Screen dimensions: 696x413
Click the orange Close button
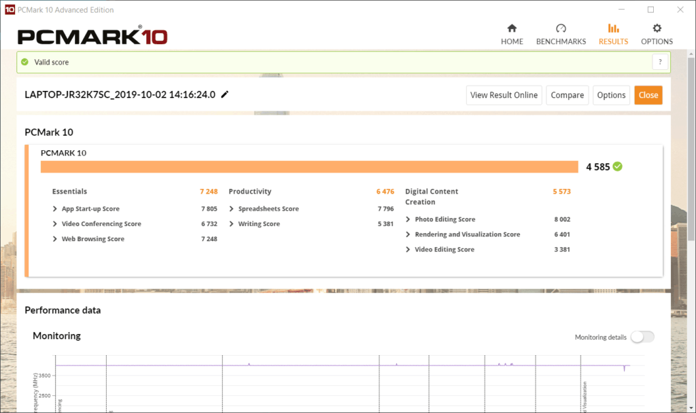648,95
